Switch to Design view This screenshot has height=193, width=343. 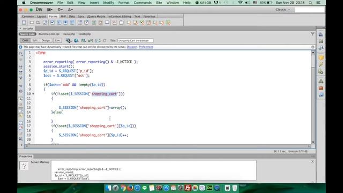pos(46,41)
